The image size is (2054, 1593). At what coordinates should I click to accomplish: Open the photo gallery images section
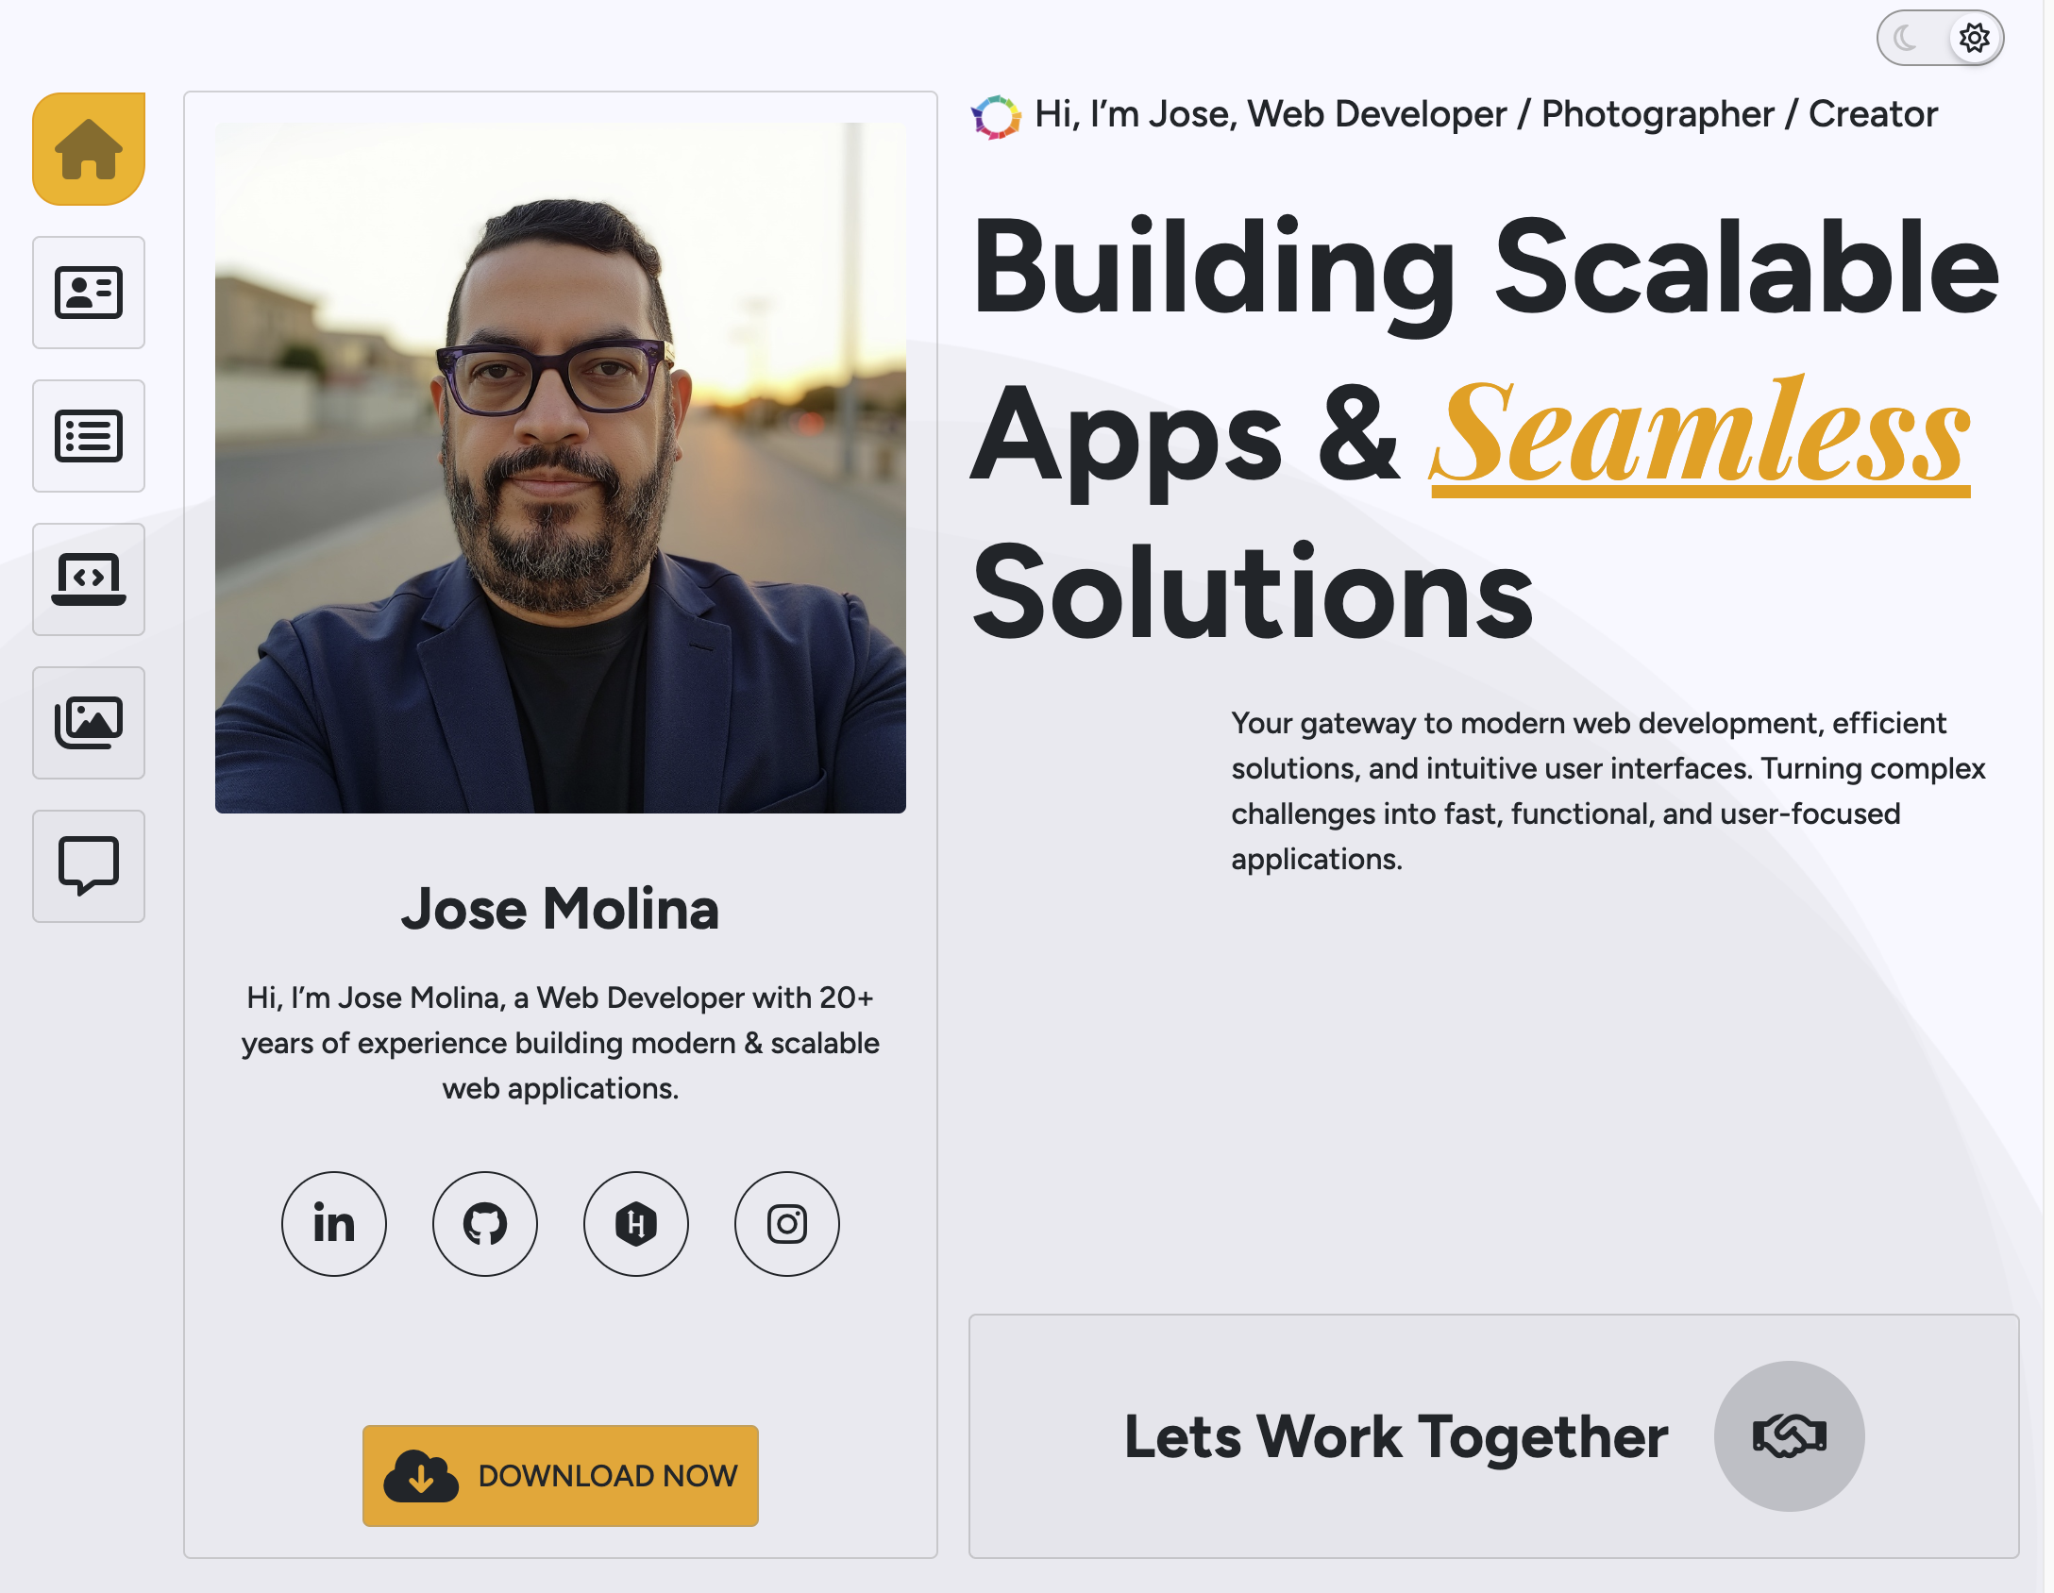pos(89,723)
